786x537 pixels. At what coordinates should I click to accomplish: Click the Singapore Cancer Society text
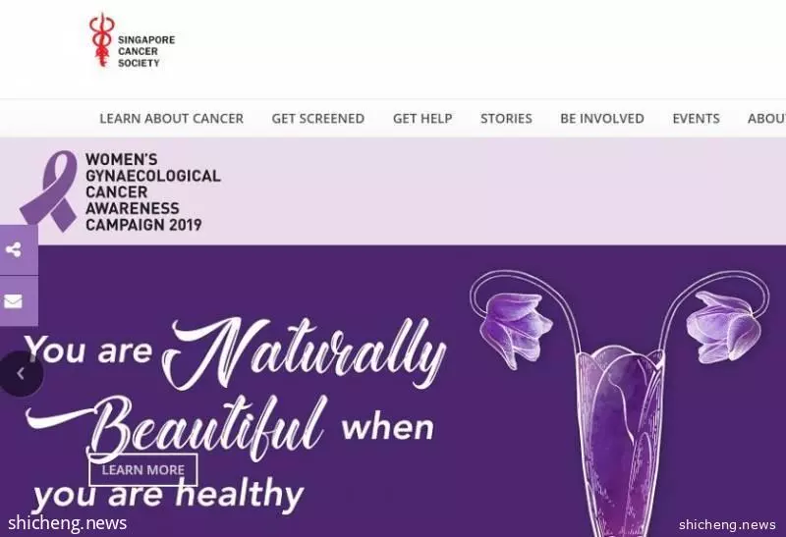(x=146, y=51)
